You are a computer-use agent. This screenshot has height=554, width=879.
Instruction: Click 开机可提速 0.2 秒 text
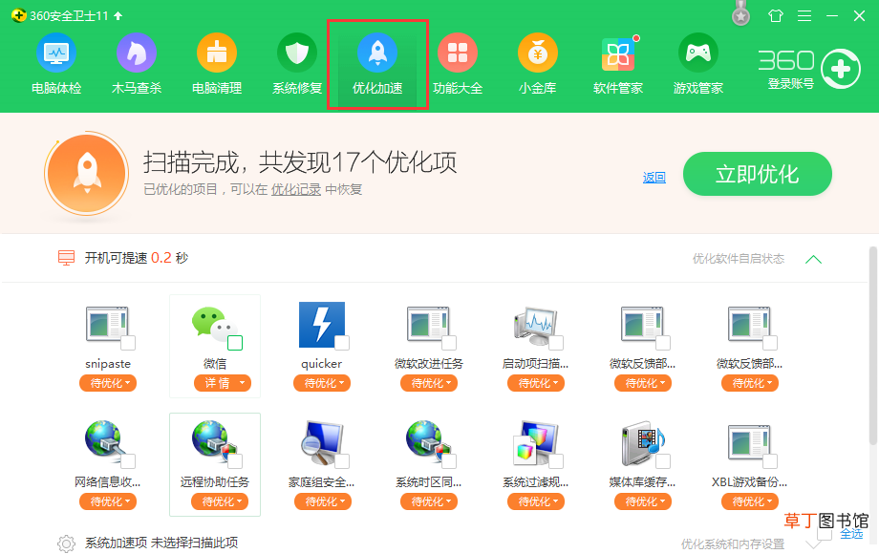(x=137, y=258)
